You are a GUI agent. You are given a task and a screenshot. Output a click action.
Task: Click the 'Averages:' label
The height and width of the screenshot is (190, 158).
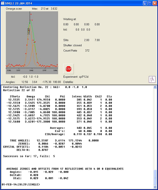58,128
